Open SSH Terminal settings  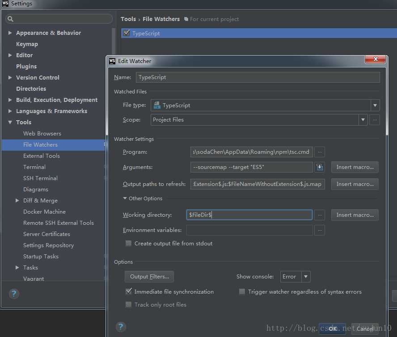point(40,178)
